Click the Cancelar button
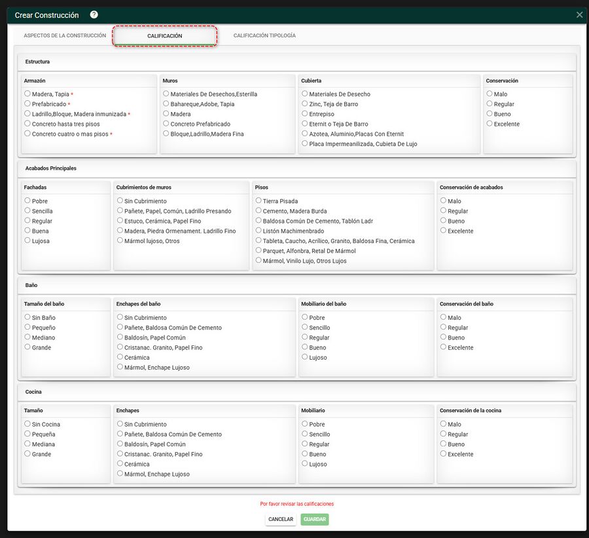 (281, 519)
